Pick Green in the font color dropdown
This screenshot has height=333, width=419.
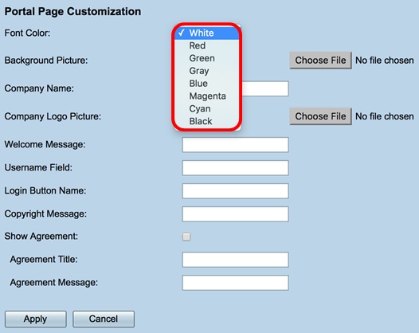tap(206, 58)
